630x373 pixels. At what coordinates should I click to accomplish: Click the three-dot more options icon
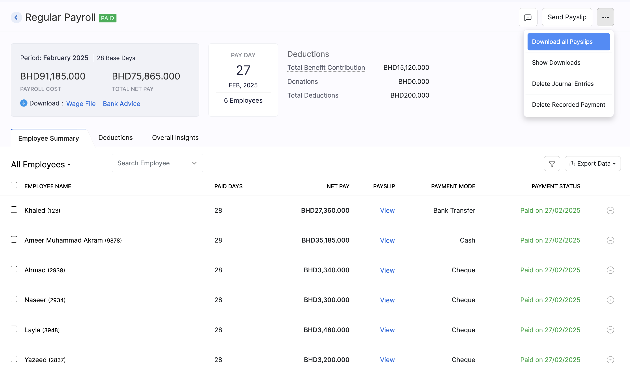point(605,17)
